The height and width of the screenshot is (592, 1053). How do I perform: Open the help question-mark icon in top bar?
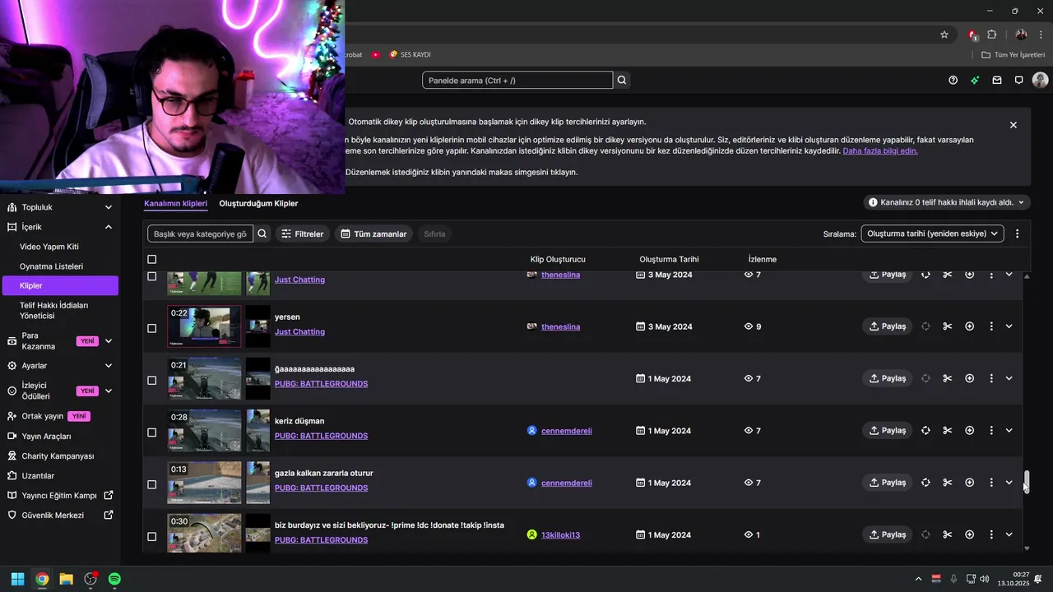tap(953, 80)
